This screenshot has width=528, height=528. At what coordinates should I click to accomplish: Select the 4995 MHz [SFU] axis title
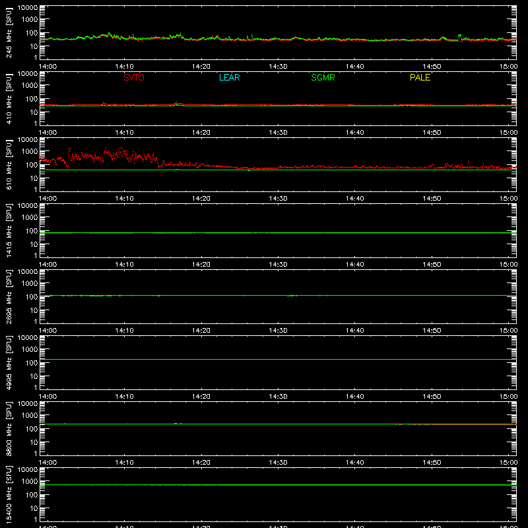click(9, 363)
